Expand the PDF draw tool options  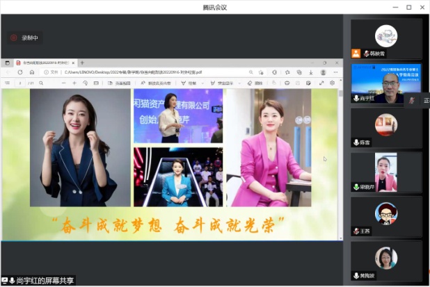pyautogui.click(x=202, y=83)
